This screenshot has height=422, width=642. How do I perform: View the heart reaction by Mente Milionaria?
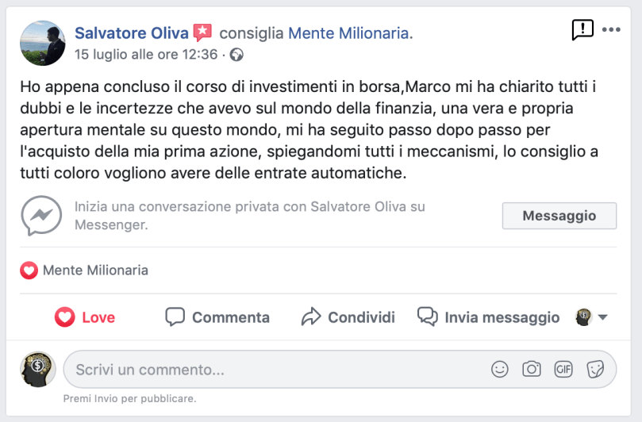click(x=29, y=270)
